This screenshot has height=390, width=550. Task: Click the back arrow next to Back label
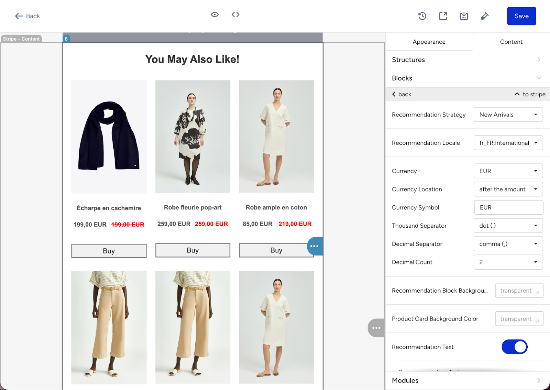[19, 16]
